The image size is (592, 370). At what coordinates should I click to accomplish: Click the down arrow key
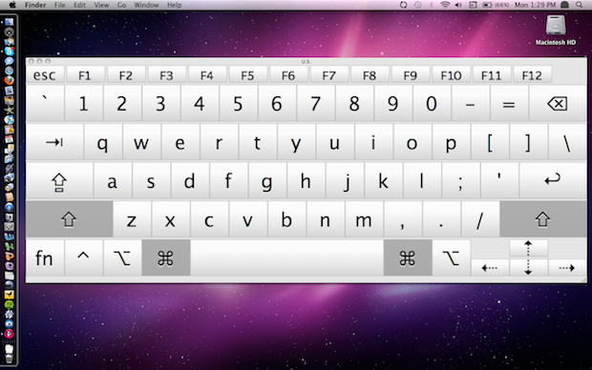(x=529, y=267)
